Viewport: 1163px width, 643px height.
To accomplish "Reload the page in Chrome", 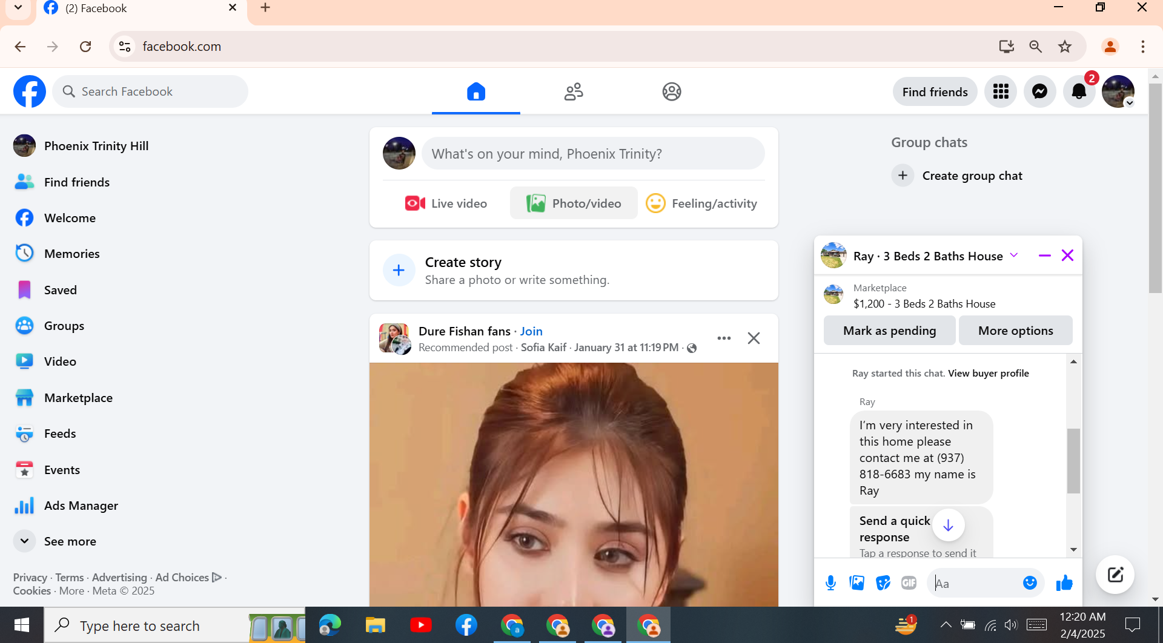I will 85,47.
